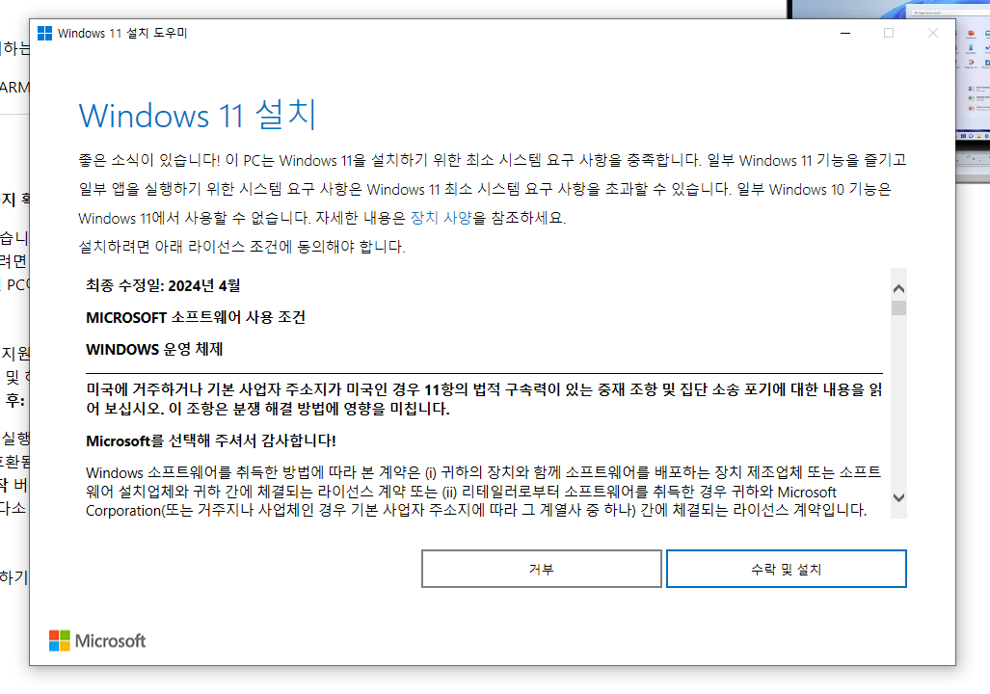Click the 거부 button

point(541,569)
